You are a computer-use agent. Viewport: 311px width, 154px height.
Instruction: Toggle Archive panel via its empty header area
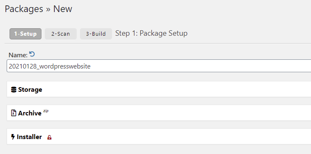pos(178,113)
